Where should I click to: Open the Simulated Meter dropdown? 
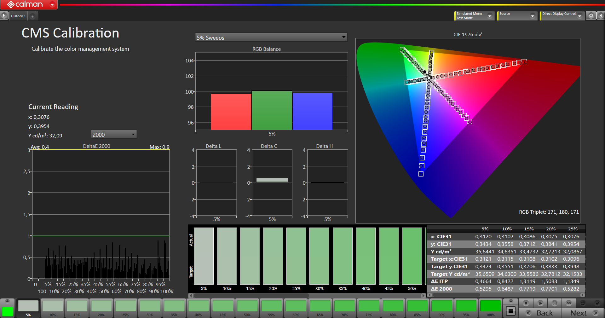point(490,16)
